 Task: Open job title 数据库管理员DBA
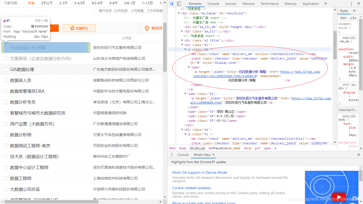(27, 91)
